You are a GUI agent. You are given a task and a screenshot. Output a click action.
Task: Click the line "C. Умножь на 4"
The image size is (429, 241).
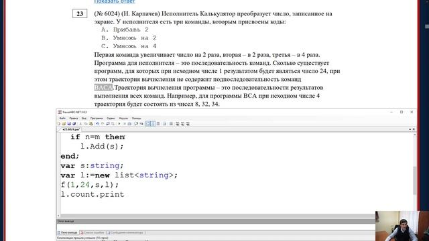(129, 46)
